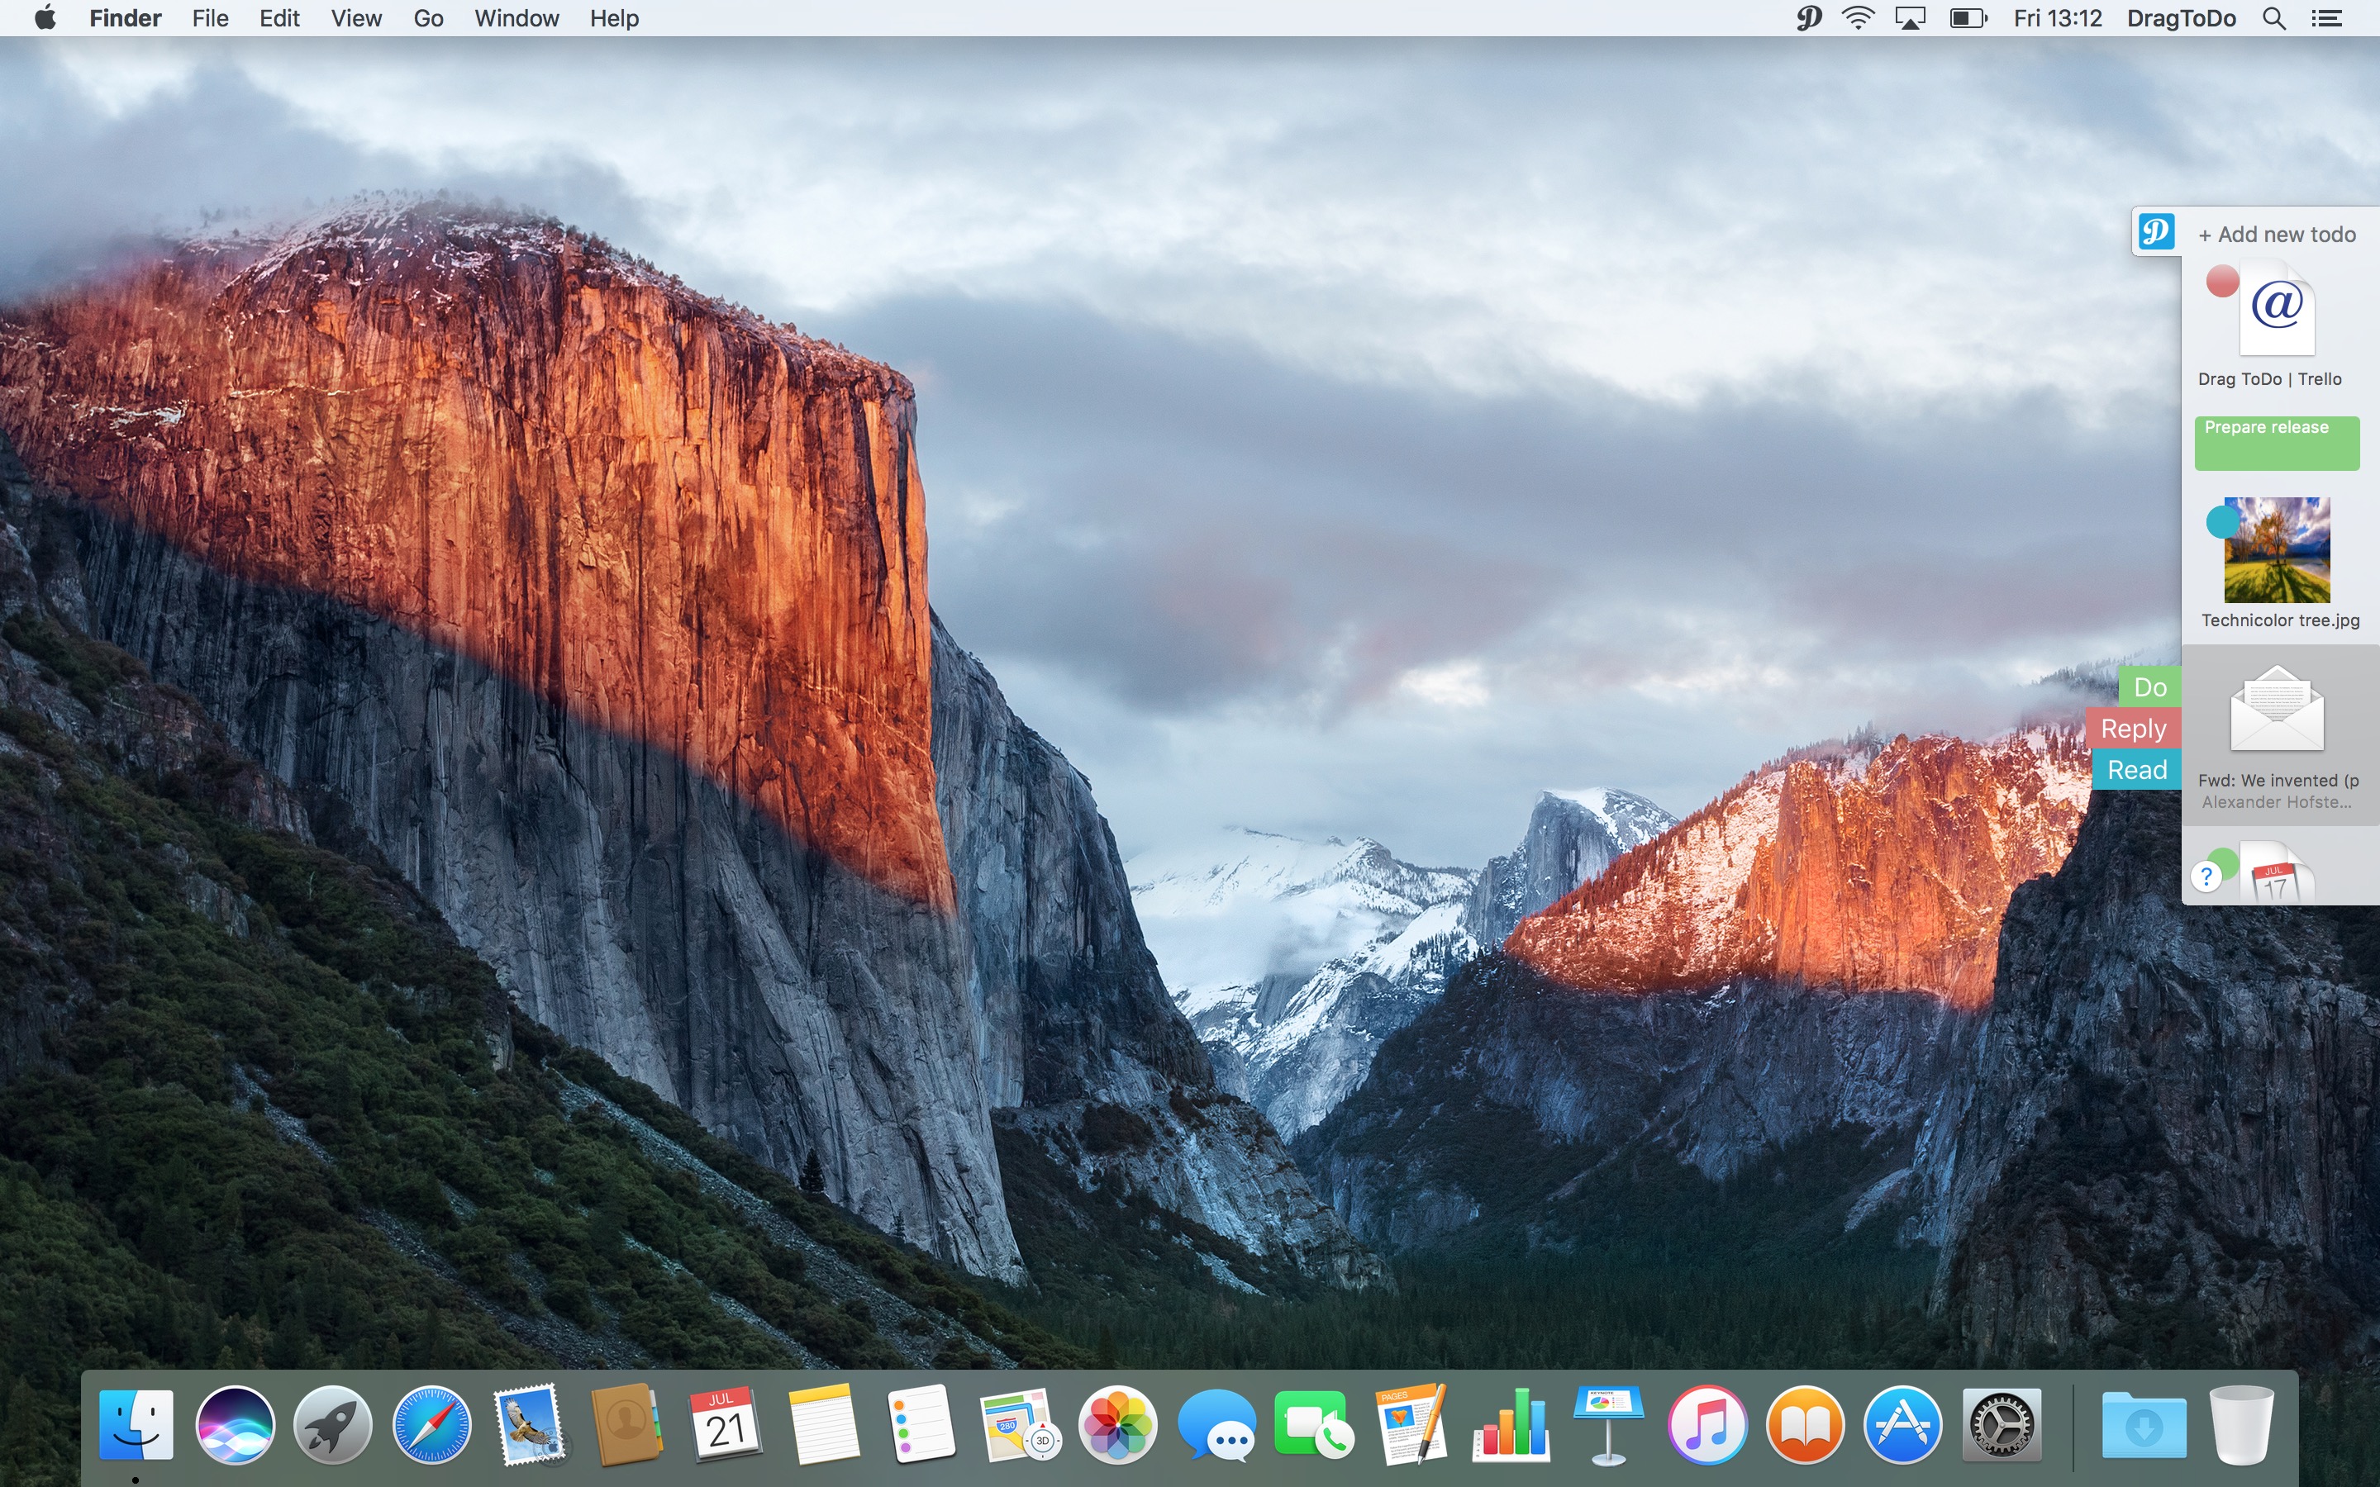Open the Technicolor tree.jpg thumbnail

pyautogui.click(x=2277, y=549)
